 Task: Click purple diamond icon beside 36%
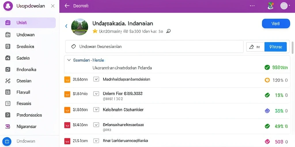pos(267,111)
